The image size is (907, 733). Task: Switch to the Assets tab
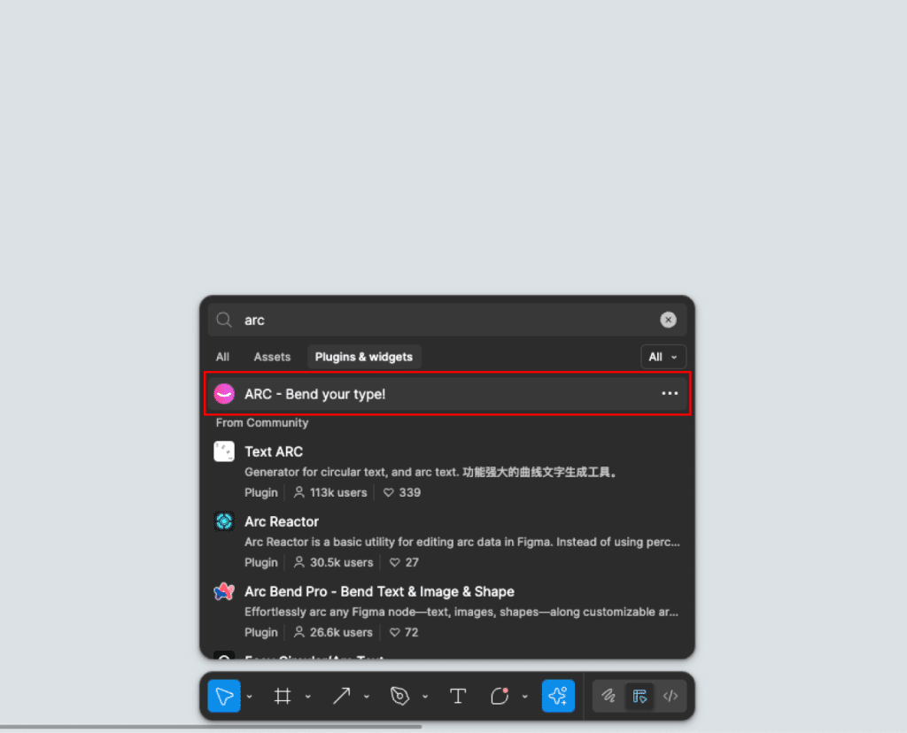[272, 358]
